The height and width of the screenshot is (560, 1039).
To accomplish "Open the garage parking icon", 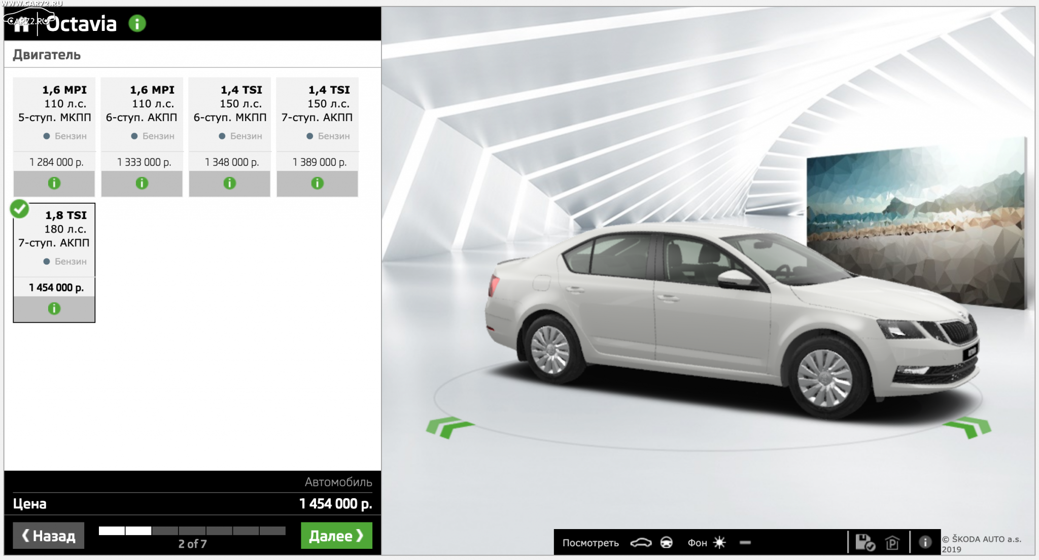I will [x=892, y=543].
